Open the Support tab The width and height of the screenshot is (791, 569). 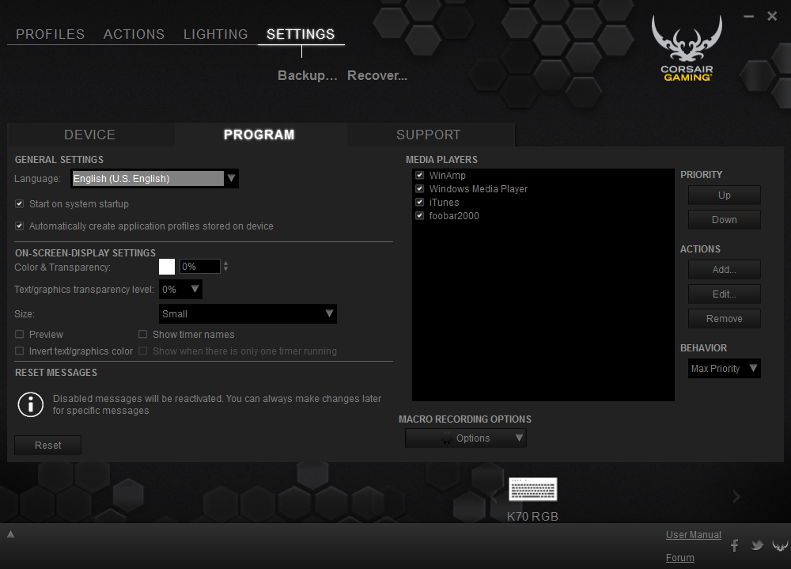click(428, 135)
